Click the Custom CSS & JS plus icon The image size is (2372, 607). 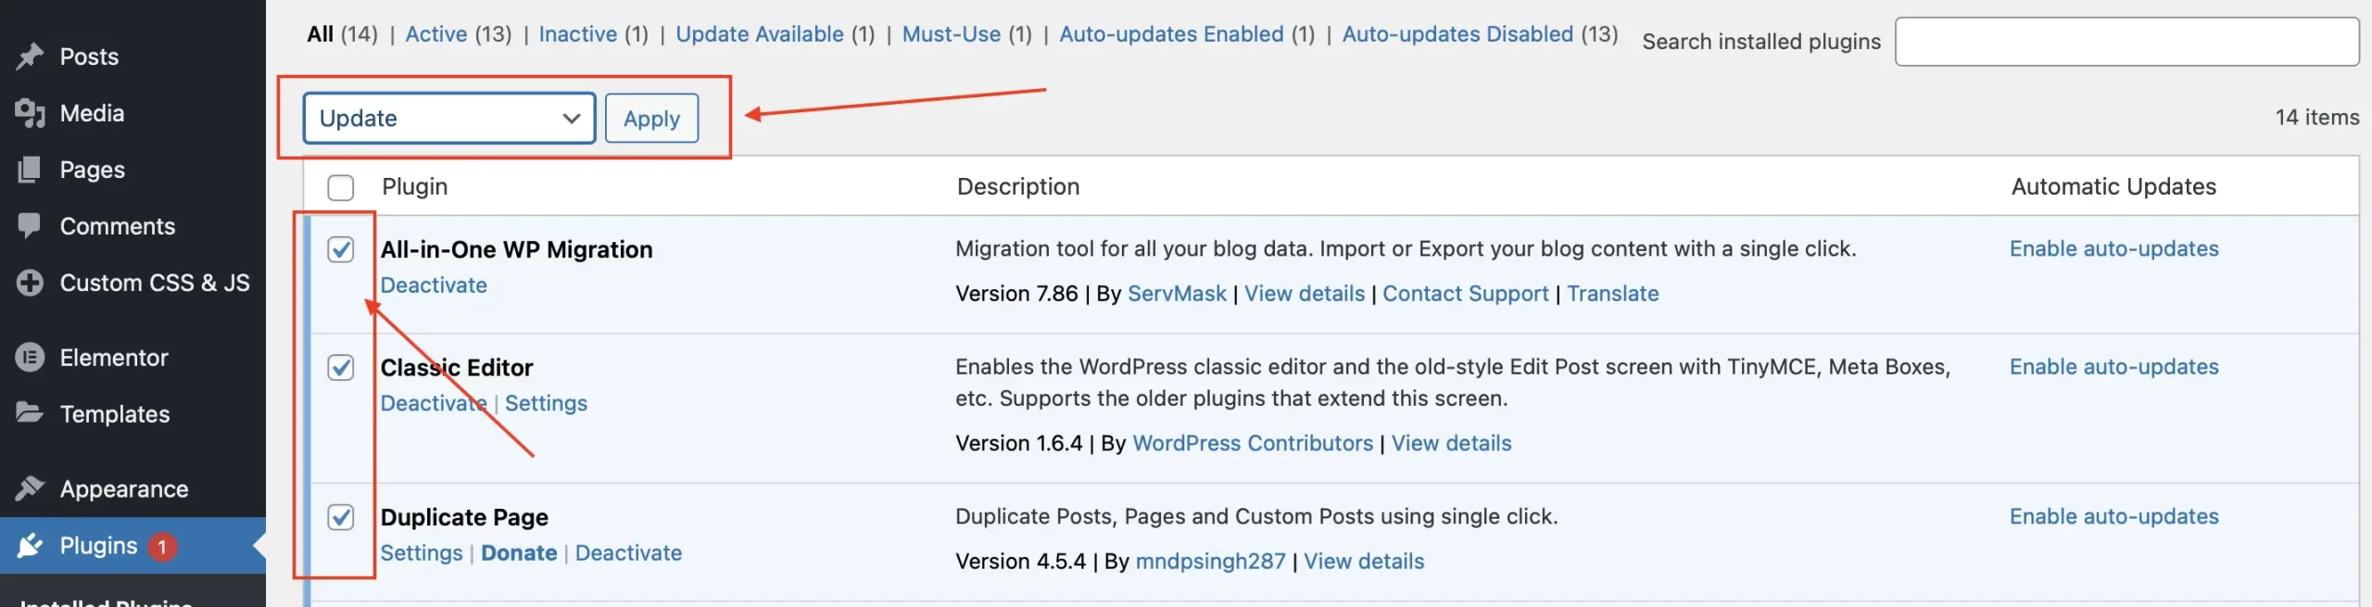click(30, 283)
